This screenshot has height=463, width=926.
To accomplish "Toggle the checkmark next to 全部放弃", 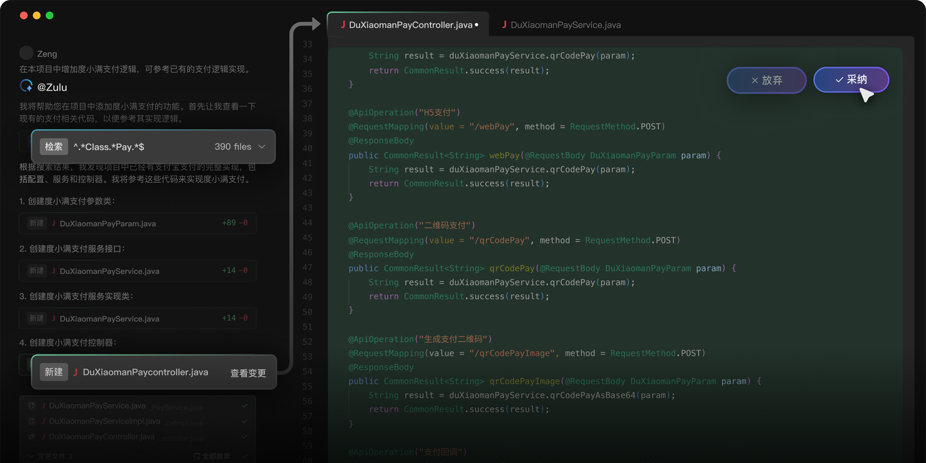I will coord(244,456).
